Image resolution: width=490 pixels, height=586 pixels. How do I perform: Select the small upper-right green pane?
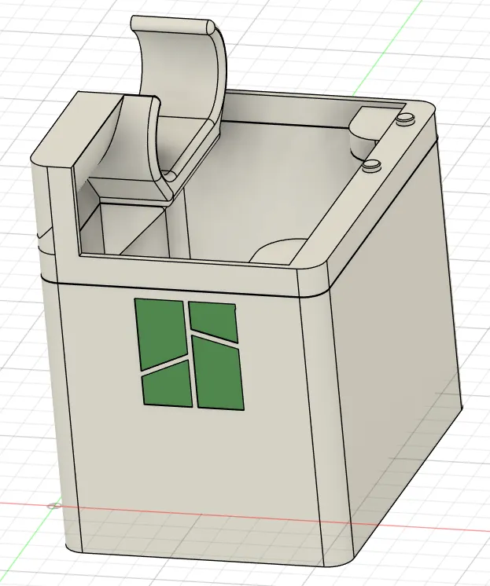coord(214,321)
